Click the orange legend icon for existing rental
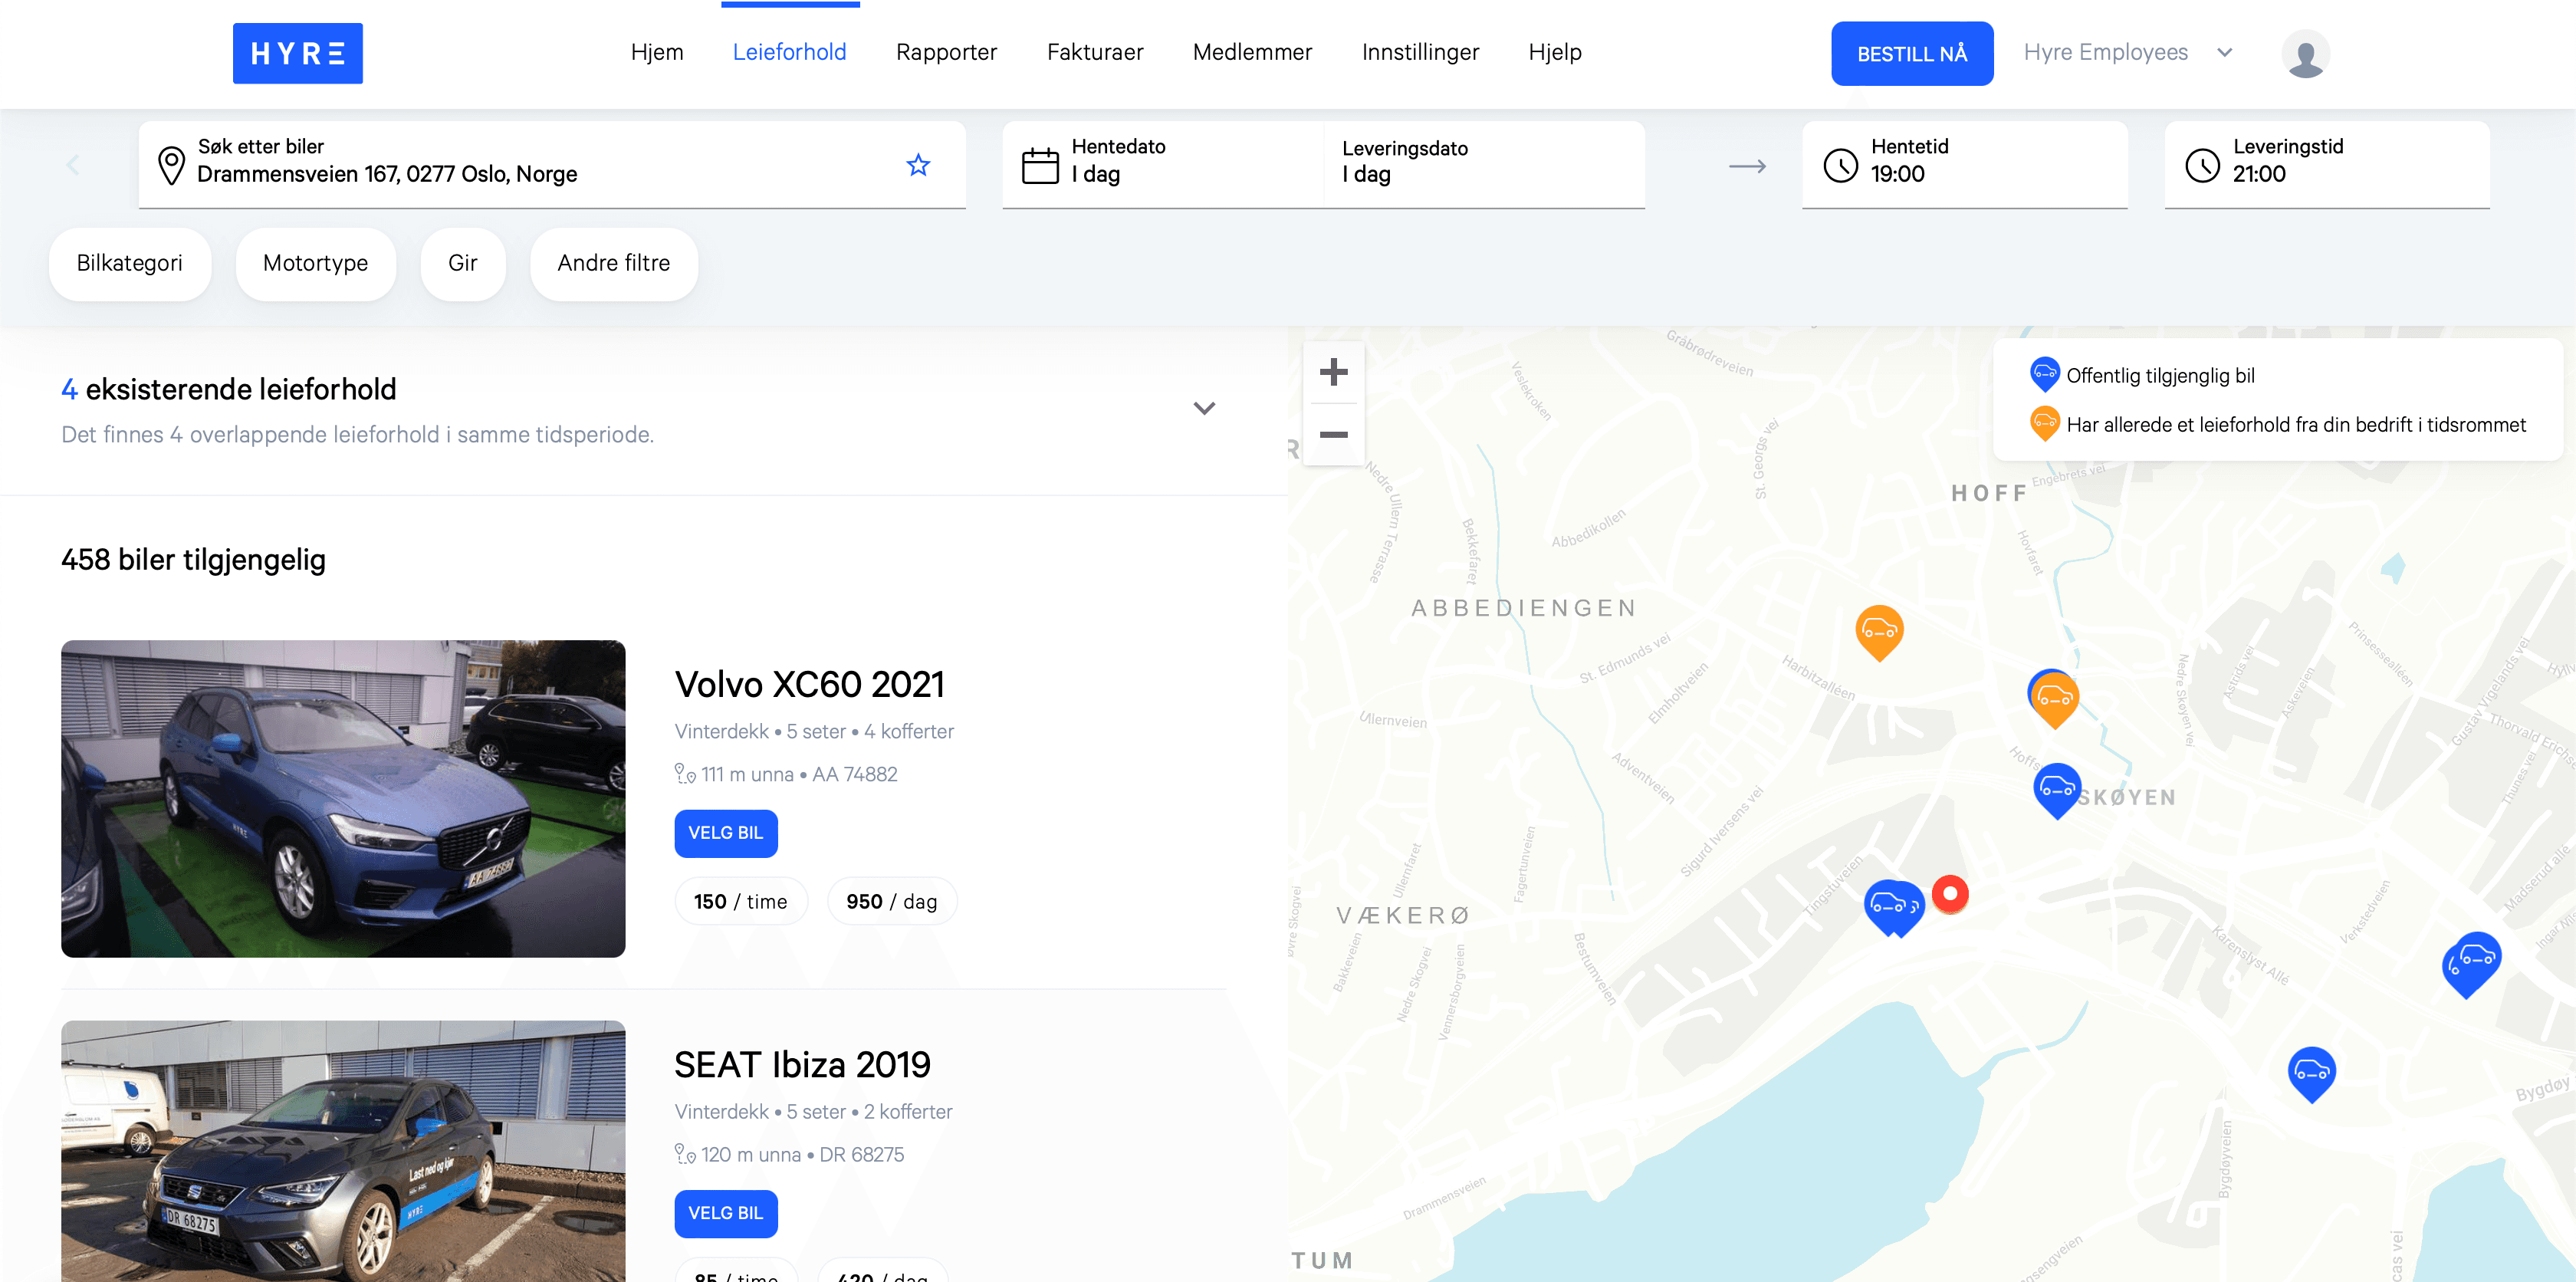 click(x=2044, y=424)
